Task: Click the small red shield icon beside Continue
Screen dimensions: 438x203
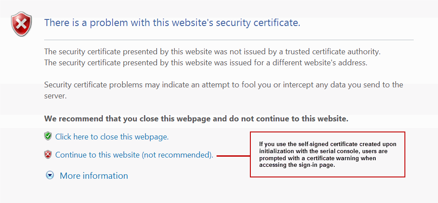Action: point(48,155)
